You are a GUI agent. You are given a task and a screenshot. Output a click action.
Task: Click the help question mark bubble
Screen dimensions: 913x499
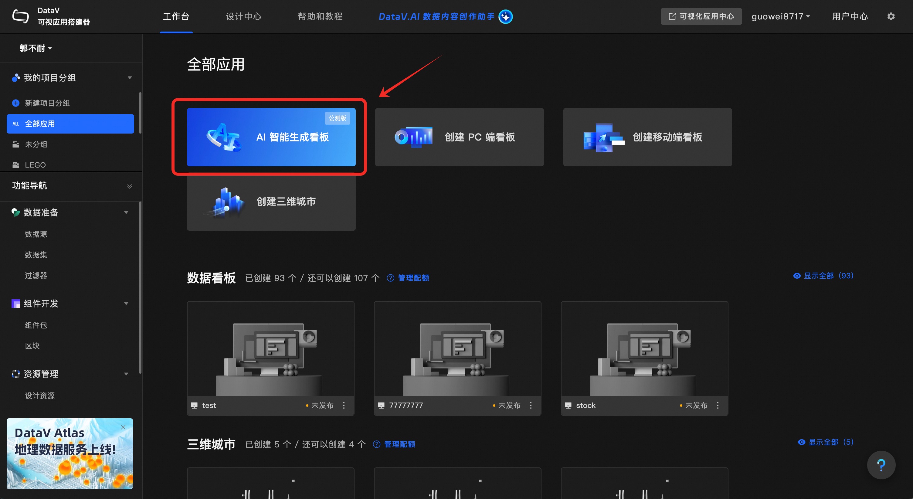pyautogui.click(x=881, y=465)
